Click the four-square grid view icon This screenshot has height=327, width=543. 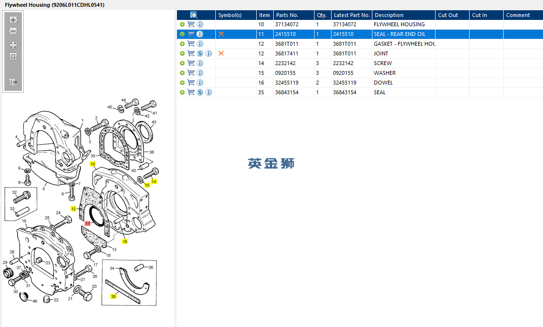click(13, 45)
